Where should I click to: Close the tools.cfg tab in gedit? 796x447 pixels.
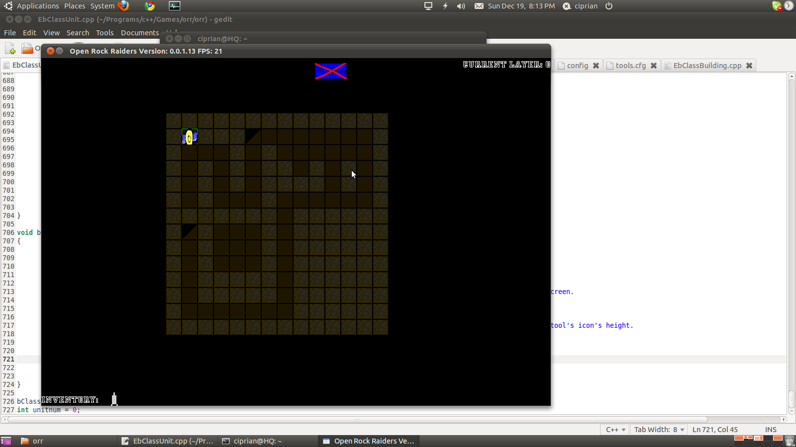point(654,66)
